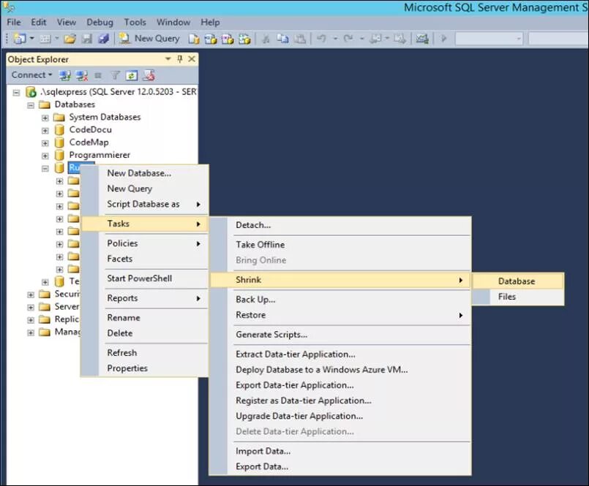Viewport: 589px width, 486px height.
Task: Click the New Project toolbar icon
Action: [19, 38]
